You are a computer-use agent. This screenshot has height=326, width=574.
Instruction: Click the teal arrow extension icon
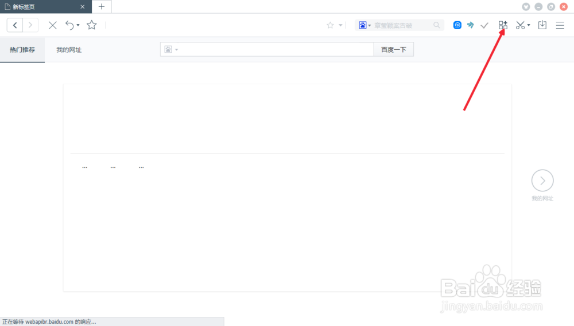[x=471, y=25]
